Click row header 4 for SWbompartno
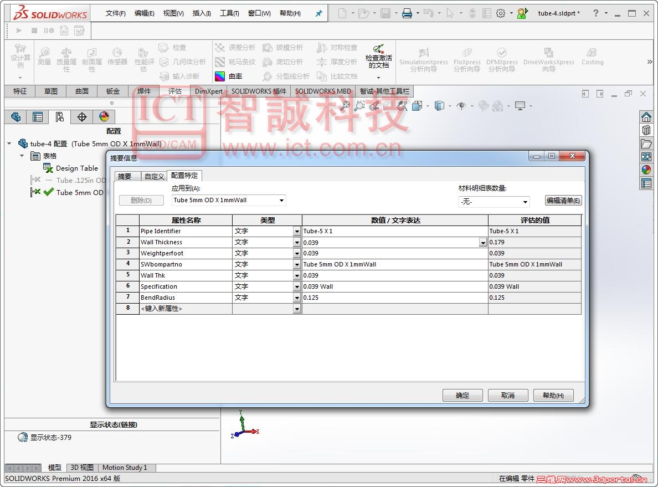 click(x=127, y=264)
